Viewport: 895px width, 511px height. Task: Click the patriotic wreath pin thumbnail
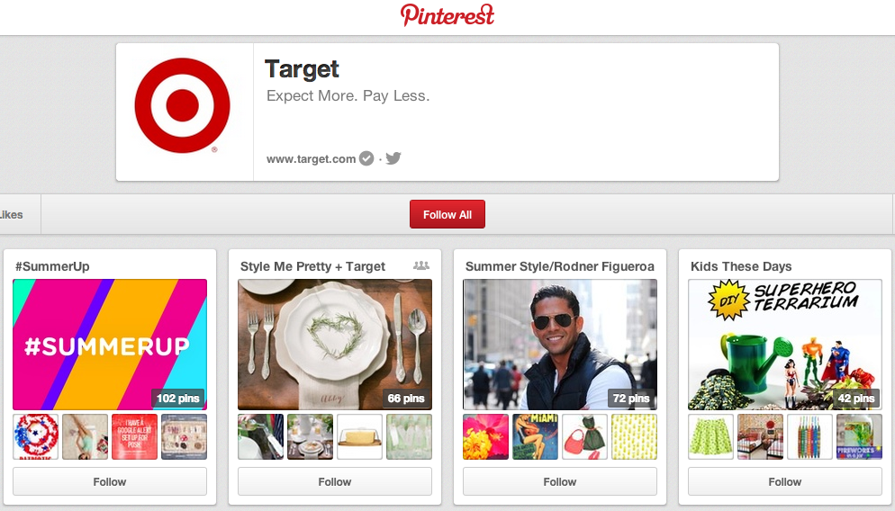click(35, 437)
